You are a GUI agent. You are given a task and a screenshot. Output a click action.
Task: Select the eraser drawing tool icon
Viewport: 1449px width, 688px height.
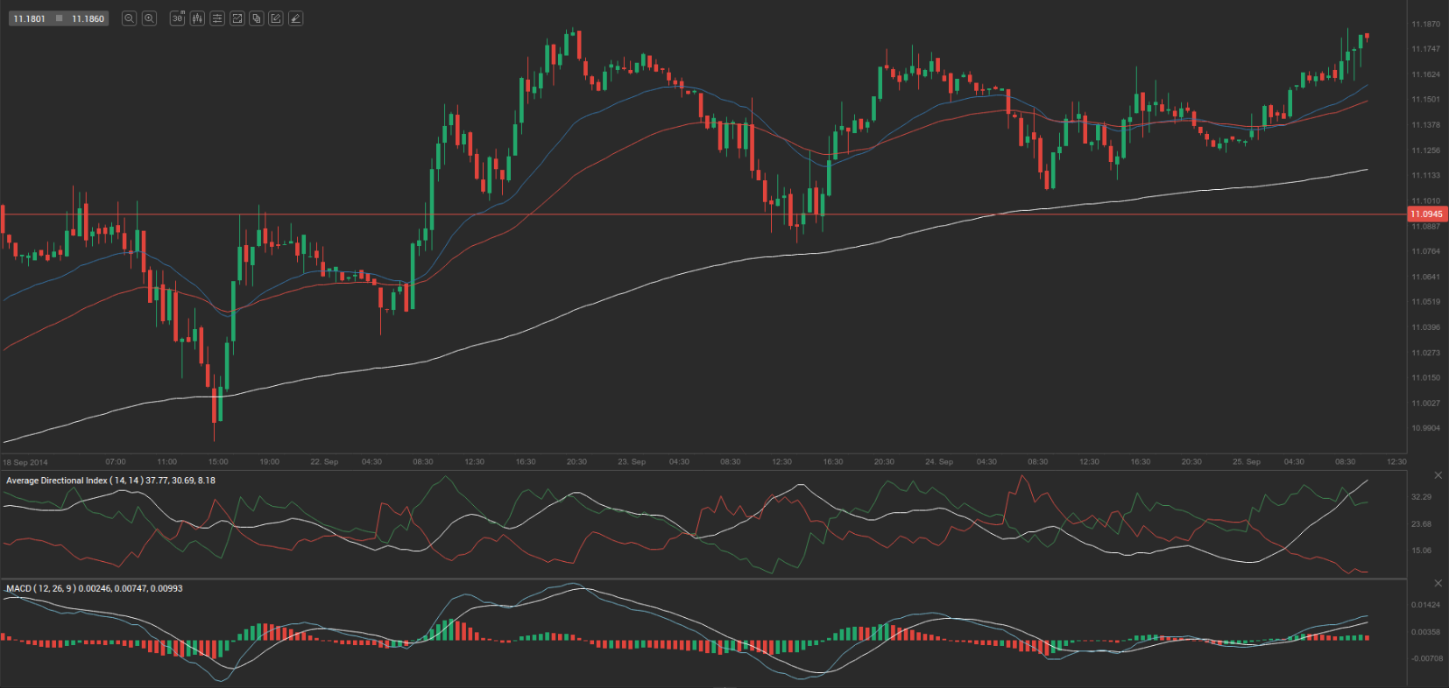click(296, 18)
